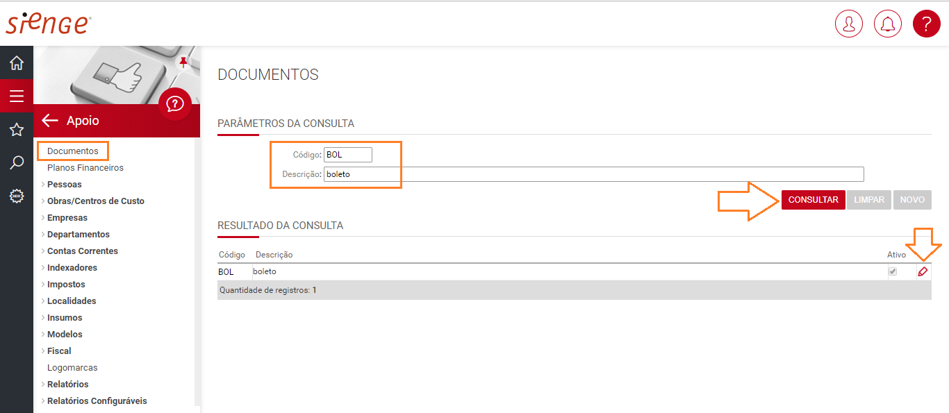Open the Logomarcas menu item
The height and width of the screenshot is (413, 949).
72,368
